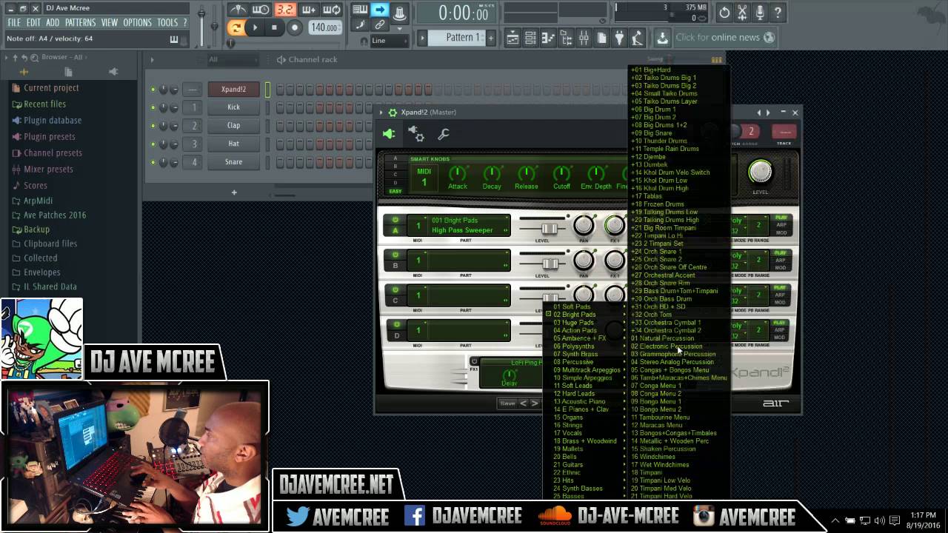Open the plugin picker plug icon
This screenshot has width=948, height=533.
(x=620, y=37)
